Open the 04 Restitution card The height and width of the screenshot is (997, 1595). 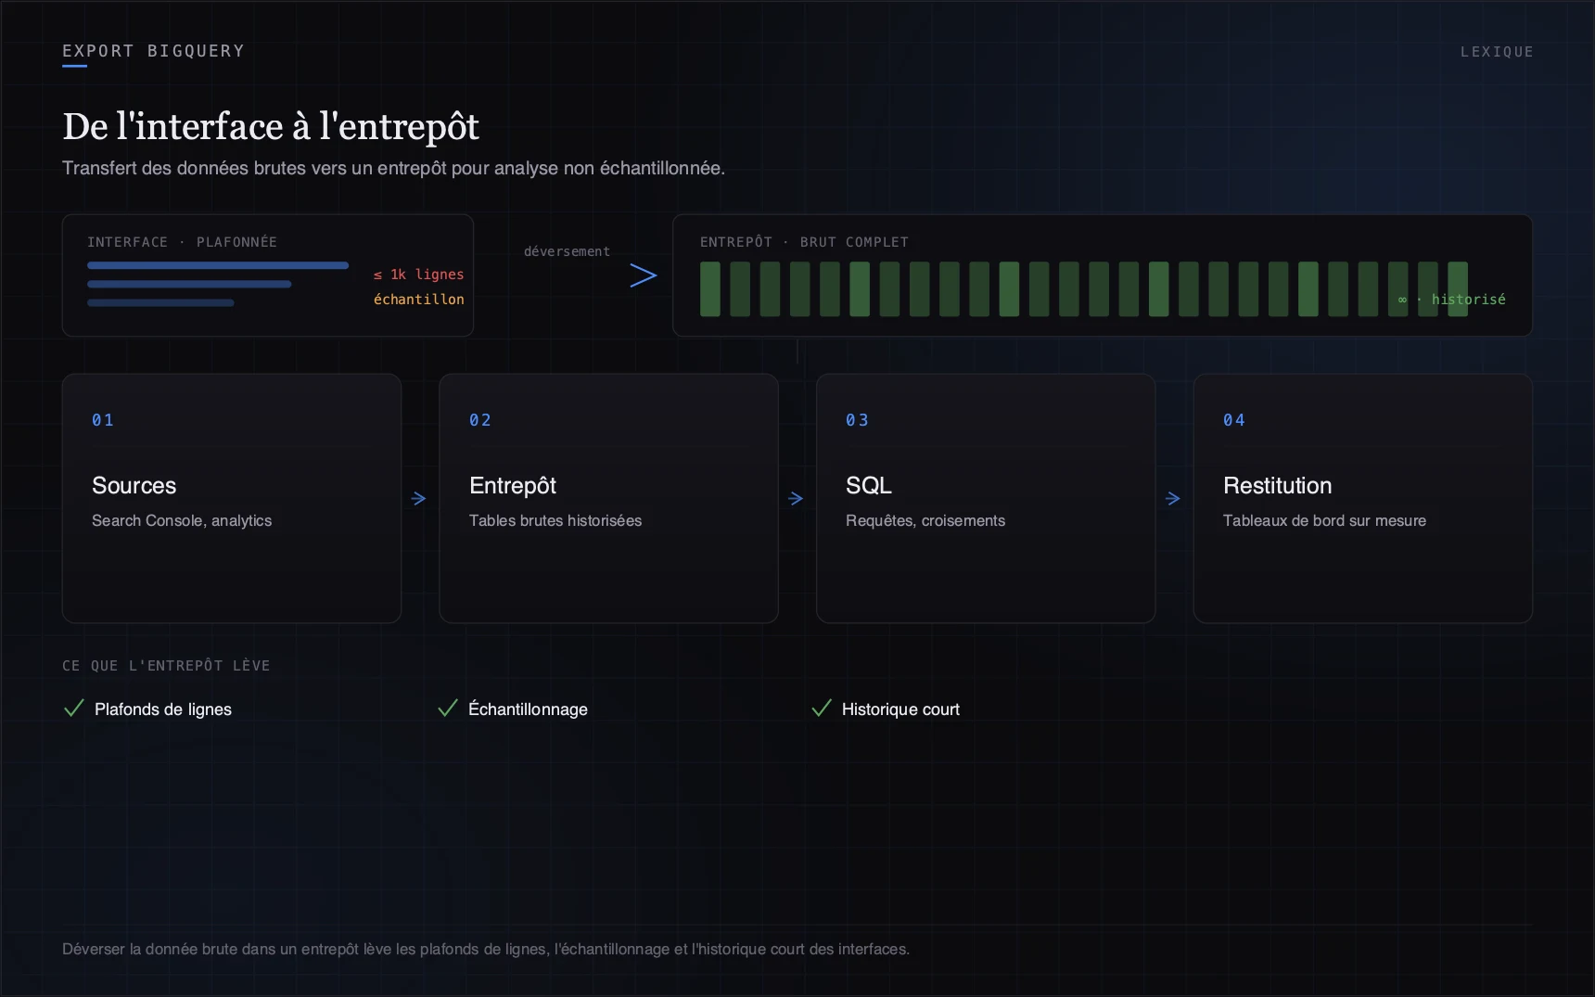pos(1363,499)
